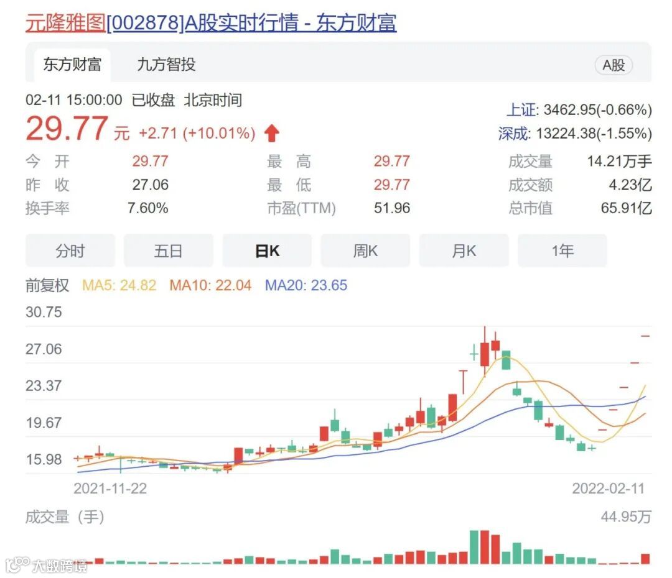Click the 已收盘 market status text
672x578 pixels.
click(x=153, y=100)
